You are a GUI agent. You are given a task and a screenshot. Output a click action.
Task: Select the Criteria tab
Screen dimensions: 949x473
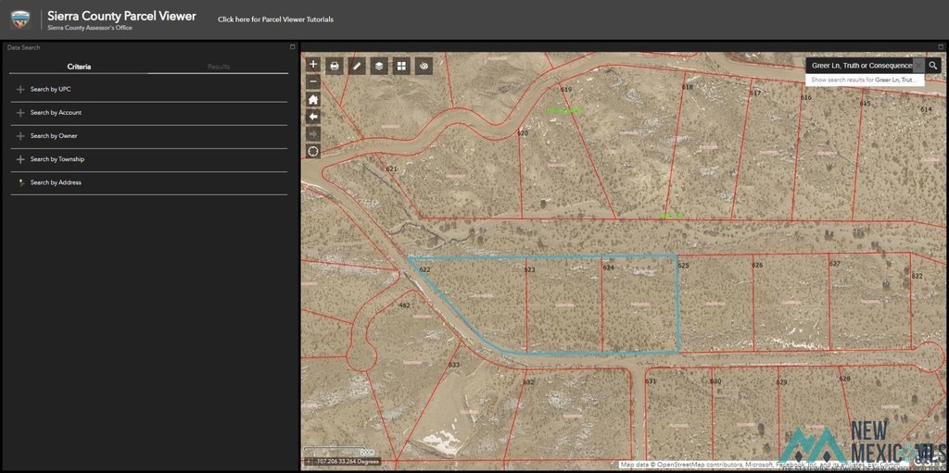[x=79, y=67]
